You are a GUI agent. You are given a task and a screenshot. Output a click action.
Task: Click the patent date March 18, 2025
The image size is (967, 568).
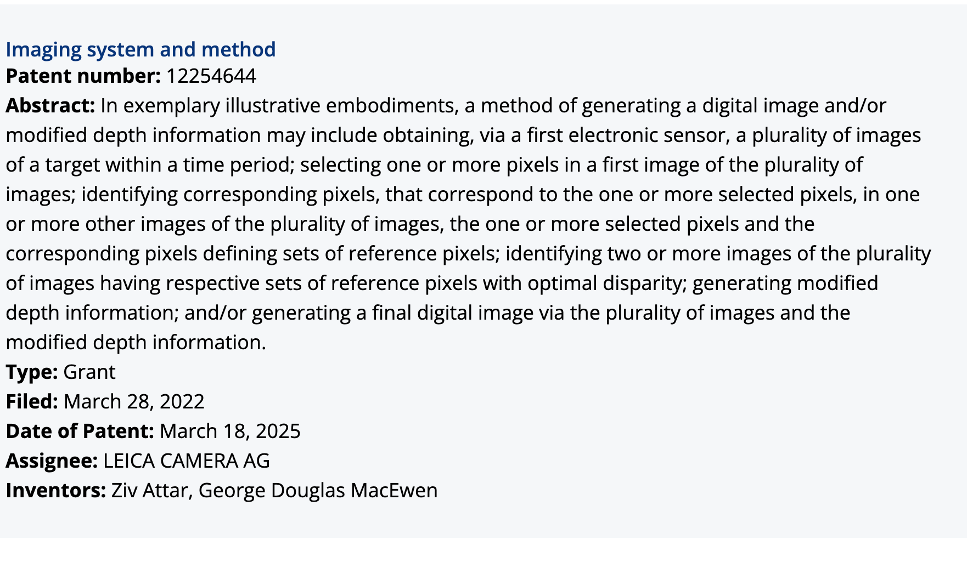pos(230,431)
